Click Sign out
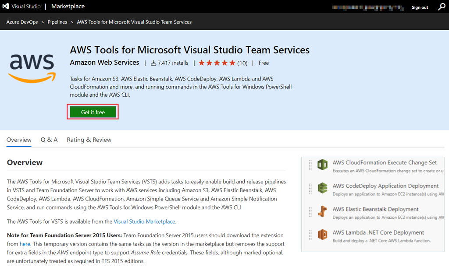The width and height of the screenshot is (449, 267). (x=420, y=7)
